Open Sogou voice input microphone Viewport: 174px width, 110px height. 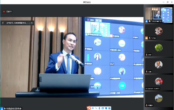(x=99, y=108)
